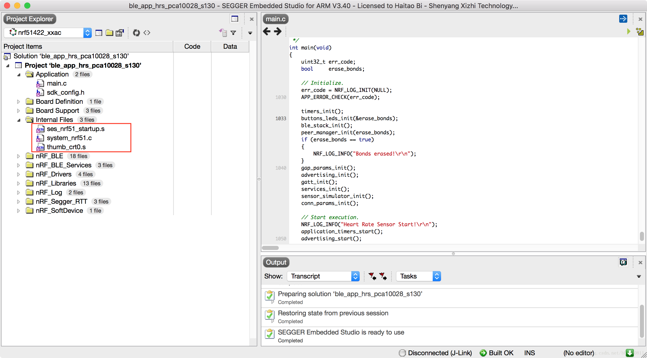Open the Output panel options drop-down arrow
Image resolution: width=647 pixels, height=358 pixels.
click(639, 276)
